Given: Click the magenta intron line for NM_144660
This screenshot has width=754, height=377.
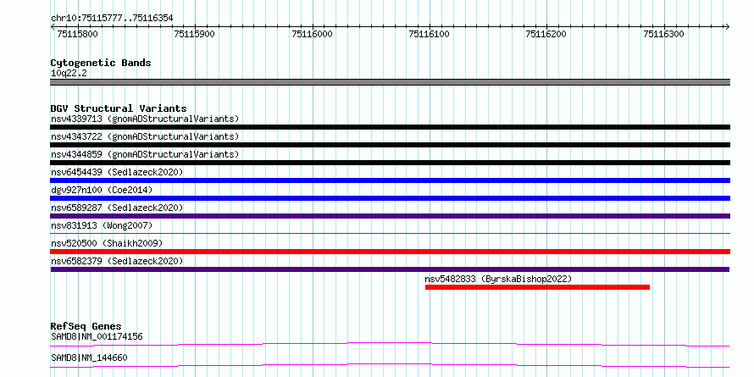Looking at the screenshot, I should point(390,365).
